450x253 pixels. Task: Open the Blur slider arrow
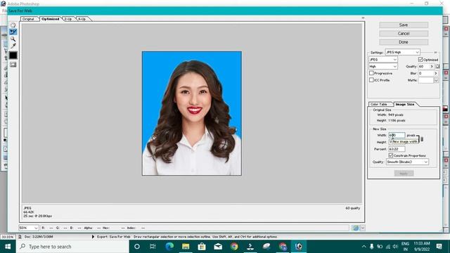(x=436, y=73)
